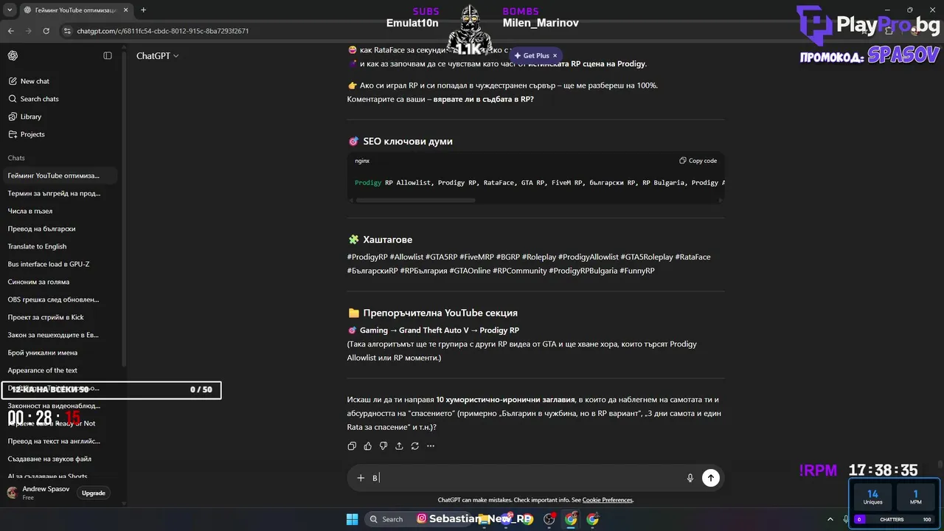Screen dimensions: 944x531
Task: Open a new browser tab
Action: click(143, 10)
